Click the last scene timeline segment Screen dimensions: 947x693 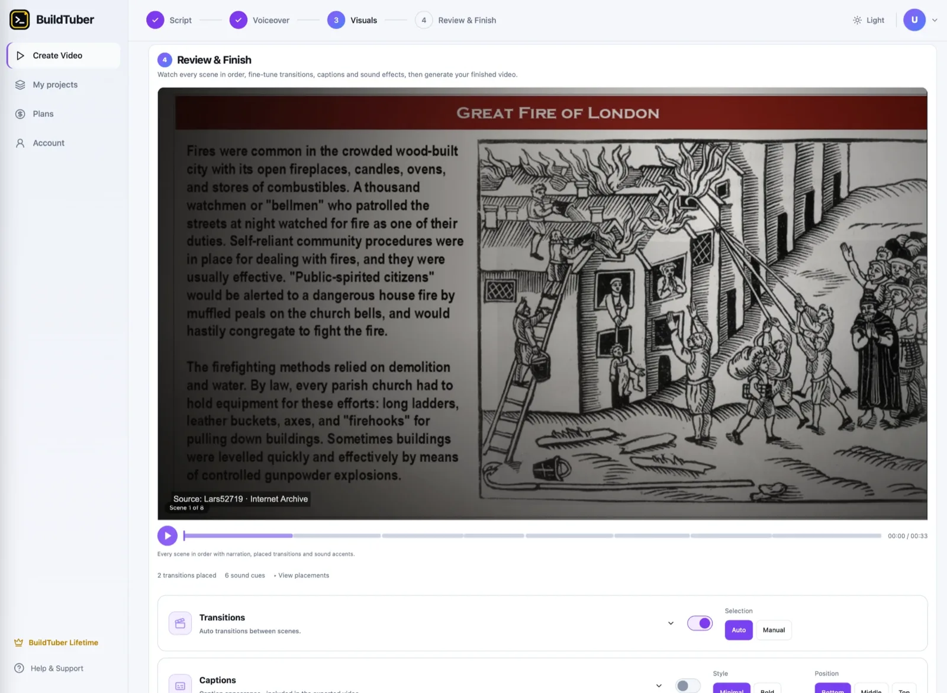coord(827,536)
